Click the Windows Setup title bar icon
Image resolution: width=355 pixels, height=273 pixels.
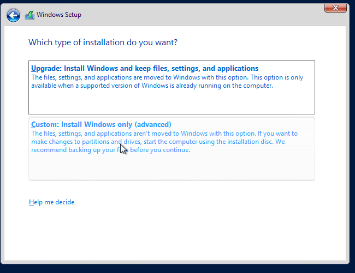pos(29,15)
